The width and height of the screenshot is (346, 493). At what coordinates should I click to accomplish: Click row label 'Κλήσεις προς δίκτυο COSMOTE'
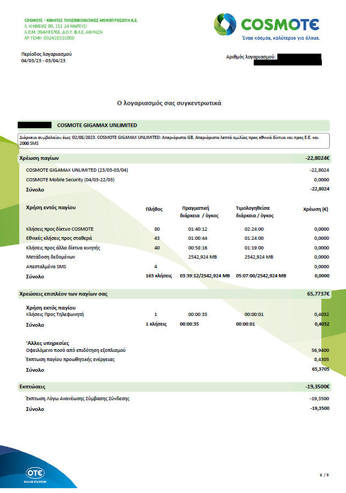point(60,229)
